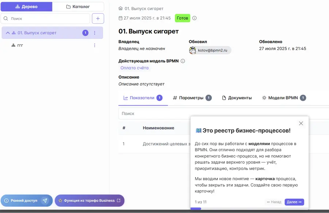329x213 pixels.
Task: Click the Готов status badge
Action: tap(182, 18)
